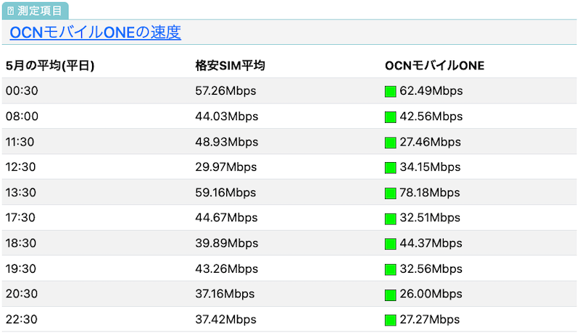Click green swatch beside 32.51Mbps

(x=390, y=219)
